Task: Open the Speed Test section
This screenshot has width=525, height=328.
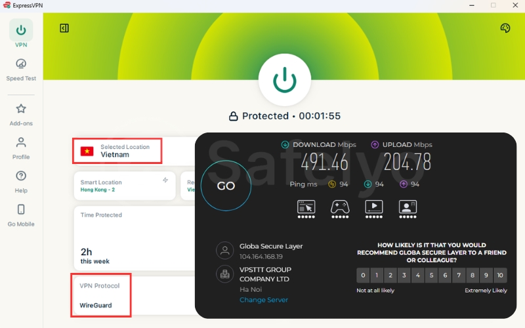Action: click(21, 70)
